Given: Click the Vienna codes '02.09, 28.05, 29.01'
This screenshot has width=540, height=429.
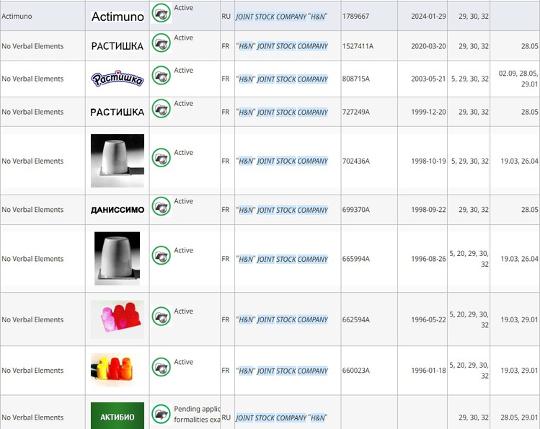Looking at the screenshot, I should [x=518, y=79].
